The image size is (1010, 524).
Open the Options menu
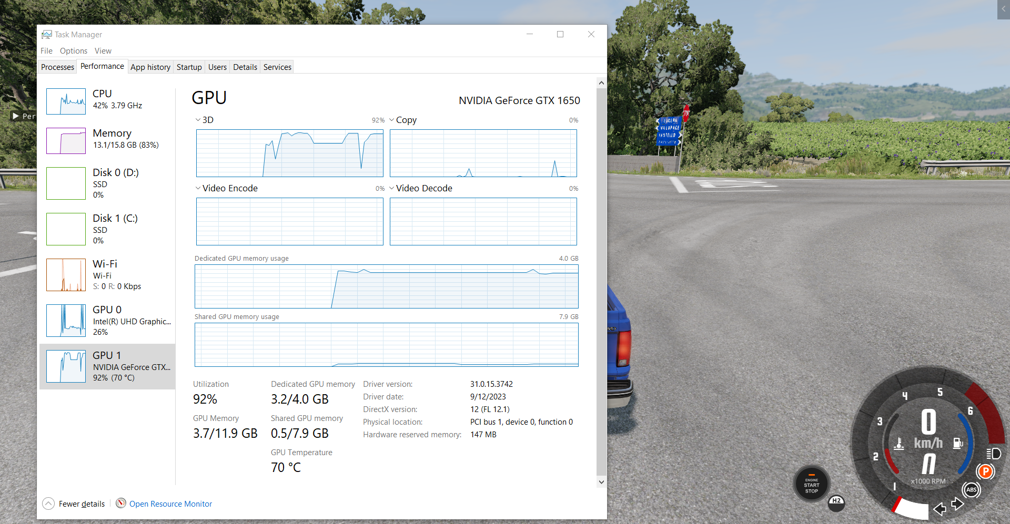(x=74, y=51)
